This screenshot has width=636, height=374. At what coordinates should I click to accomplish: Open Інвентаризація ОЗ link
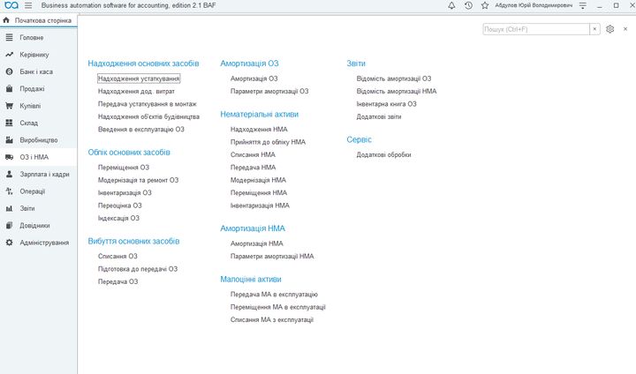coord(125,193)
